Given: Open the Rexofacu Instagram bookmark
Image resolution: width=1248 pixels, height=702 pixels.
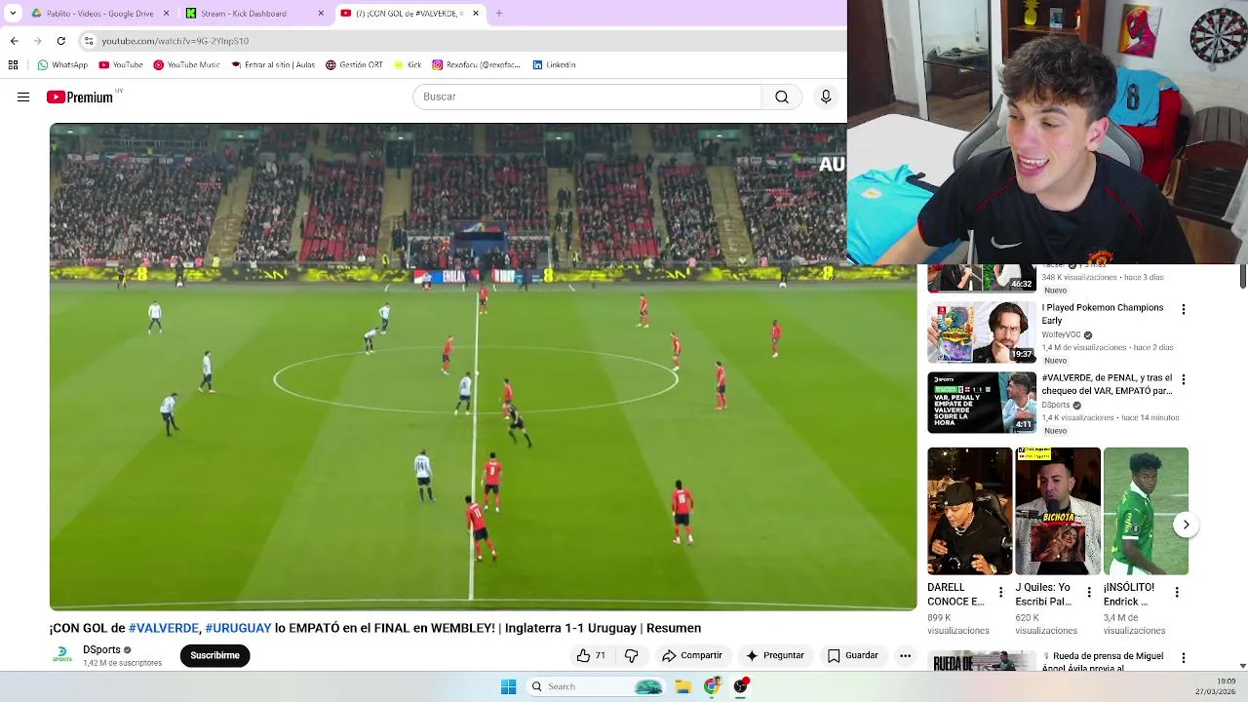Looking at the screenshot, I should 477,65.
